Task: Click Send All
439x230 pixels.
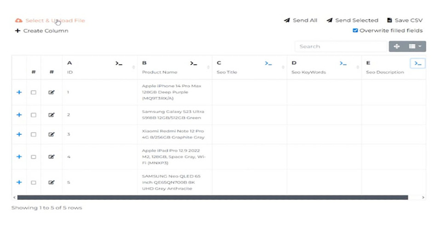Action: (x=301, y=20)
